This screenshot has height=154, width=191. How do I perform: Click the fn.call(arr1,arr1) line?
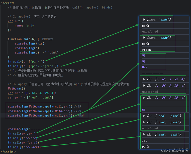point(23,142)
